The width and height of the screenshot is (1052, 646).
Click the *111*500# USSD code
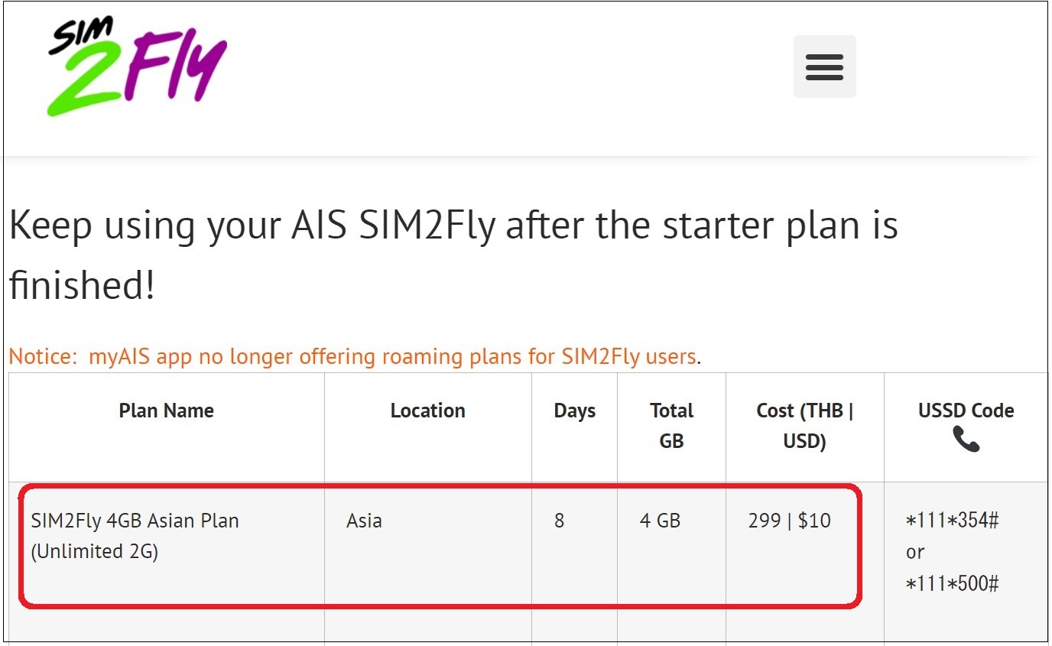(952, 584)
